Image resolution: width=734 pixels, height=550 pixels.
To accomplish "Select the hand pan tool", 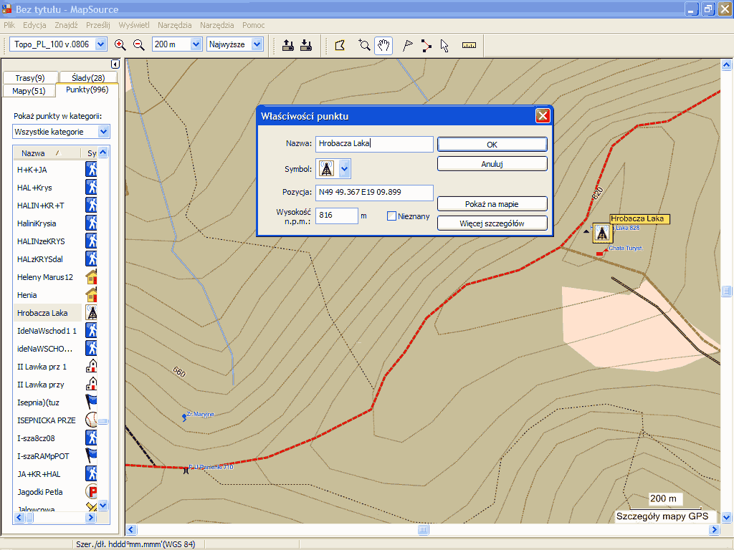I will pyautogui.click(x=383, y=45).
